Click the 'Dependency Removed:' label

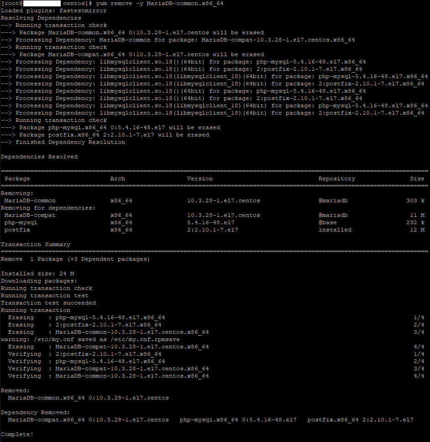click(36, 413)
